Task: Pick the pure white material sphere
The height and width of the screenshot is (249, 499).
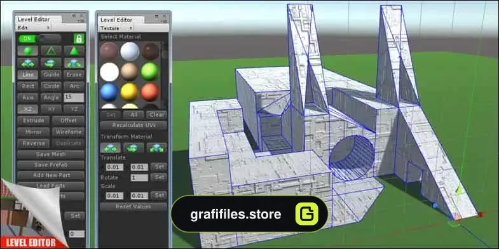Action: click(x=109, y=72)
